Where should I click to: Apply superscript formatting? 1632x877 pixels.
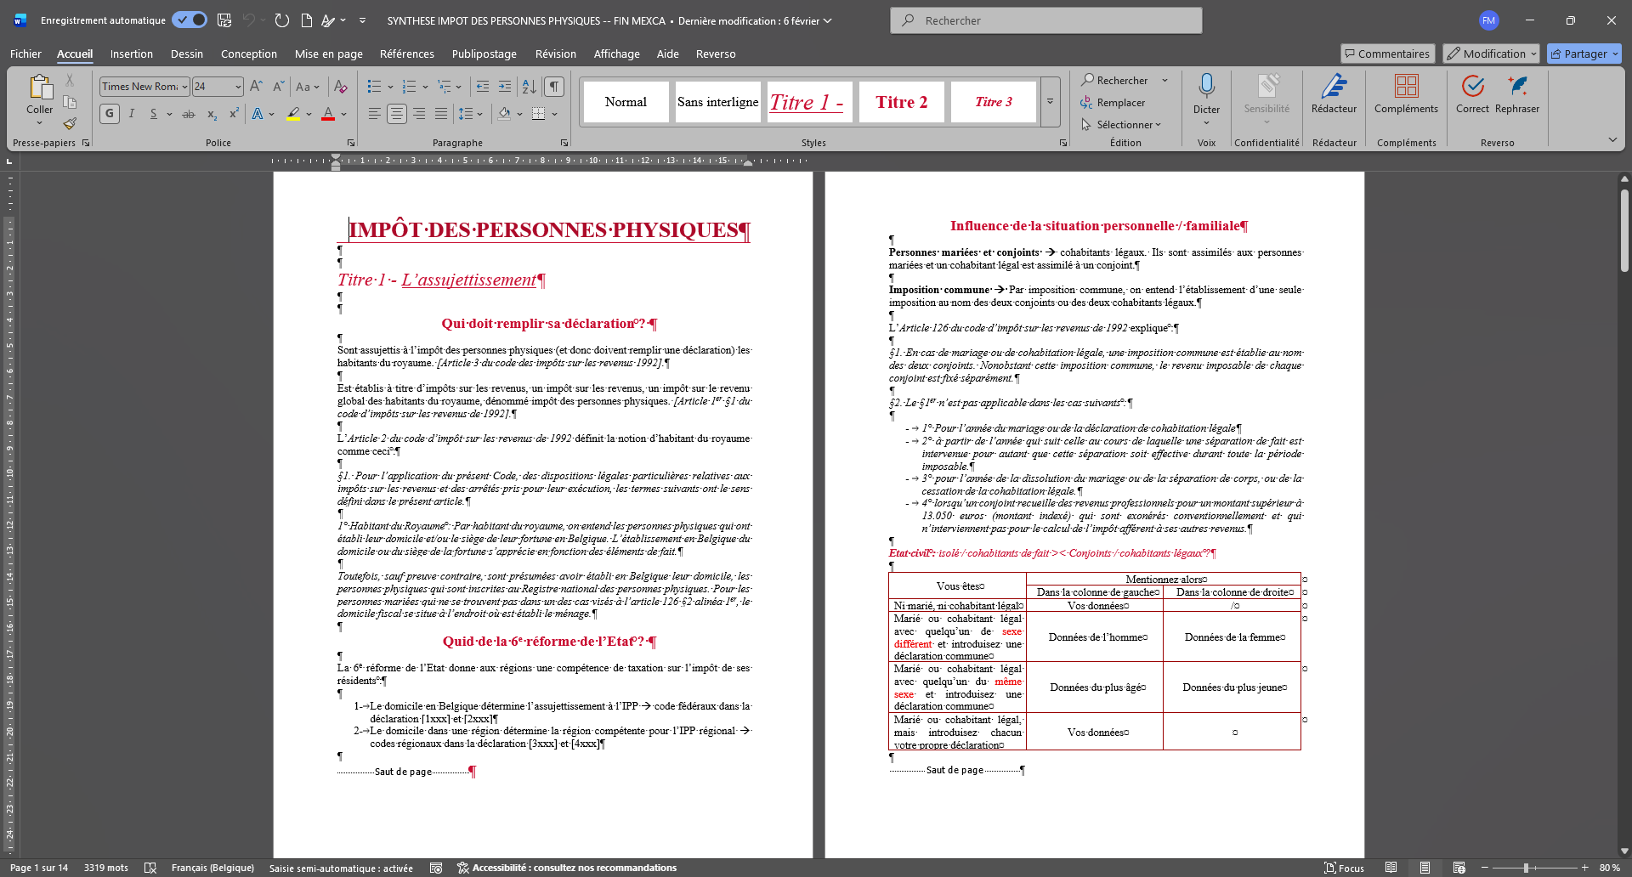point(234,114)
